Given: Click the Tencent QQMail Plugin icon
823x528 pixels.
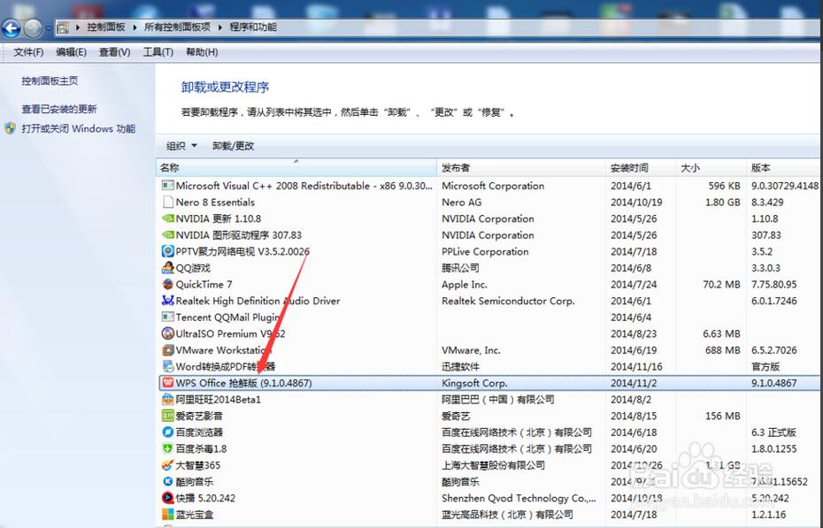Looking at the screenshot, I should coord(167,318).
